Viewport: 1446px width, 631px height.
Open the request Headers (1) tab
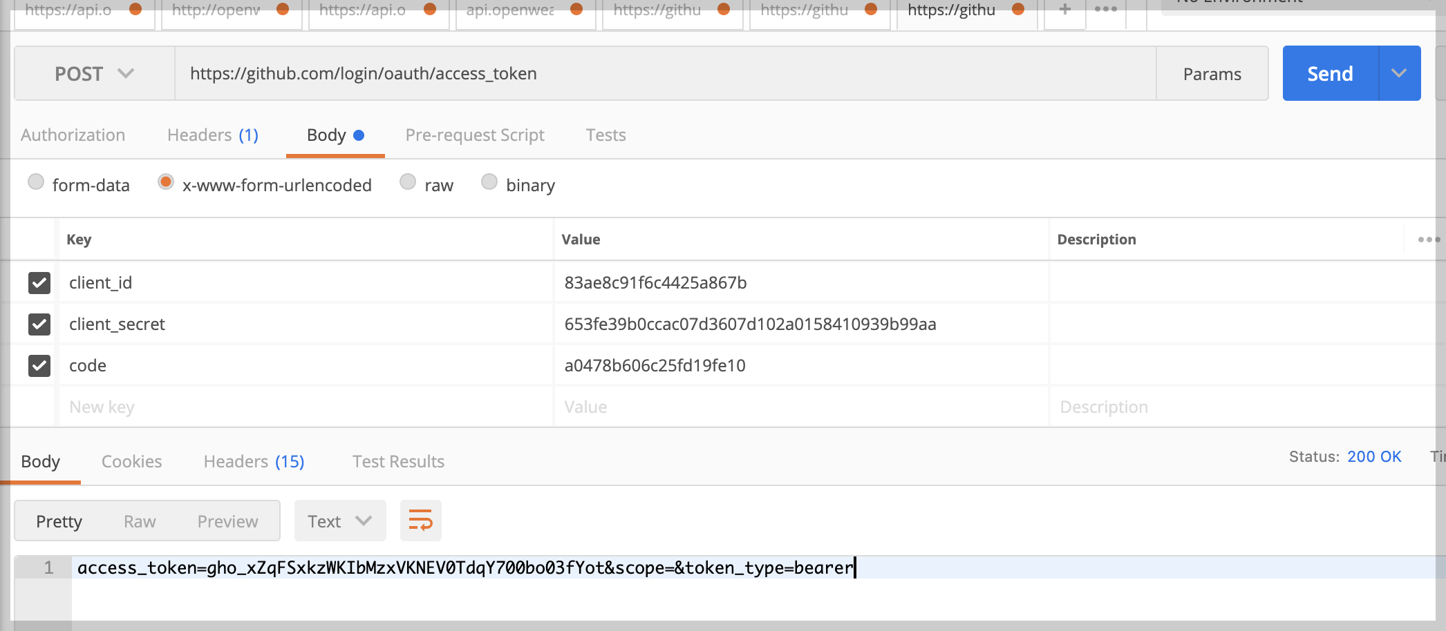click(213, 135)
